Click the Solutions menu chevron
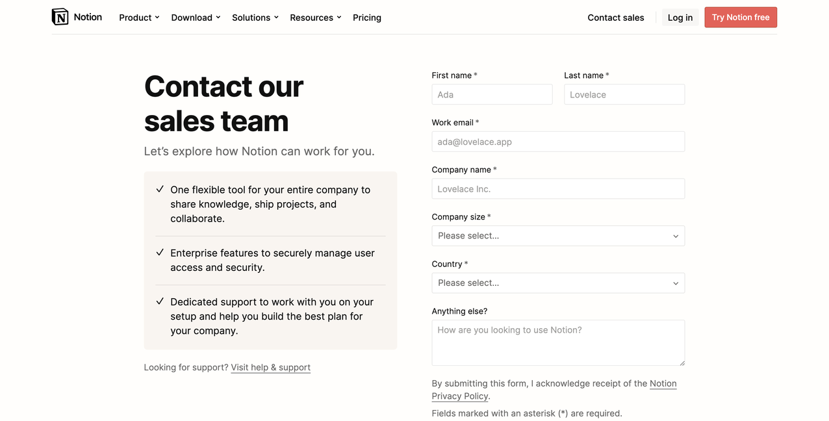Screen dimensions: 829x421 click(276, 18)
